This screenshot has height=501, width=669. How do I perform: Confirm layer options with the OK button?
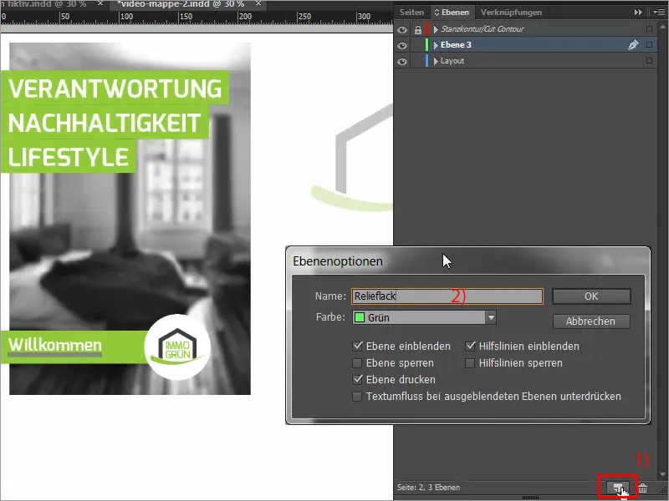590,296
